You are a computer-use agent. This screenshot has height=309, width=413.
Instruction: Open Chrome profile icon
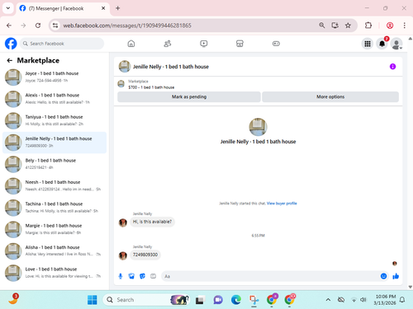tap(390, 26)
